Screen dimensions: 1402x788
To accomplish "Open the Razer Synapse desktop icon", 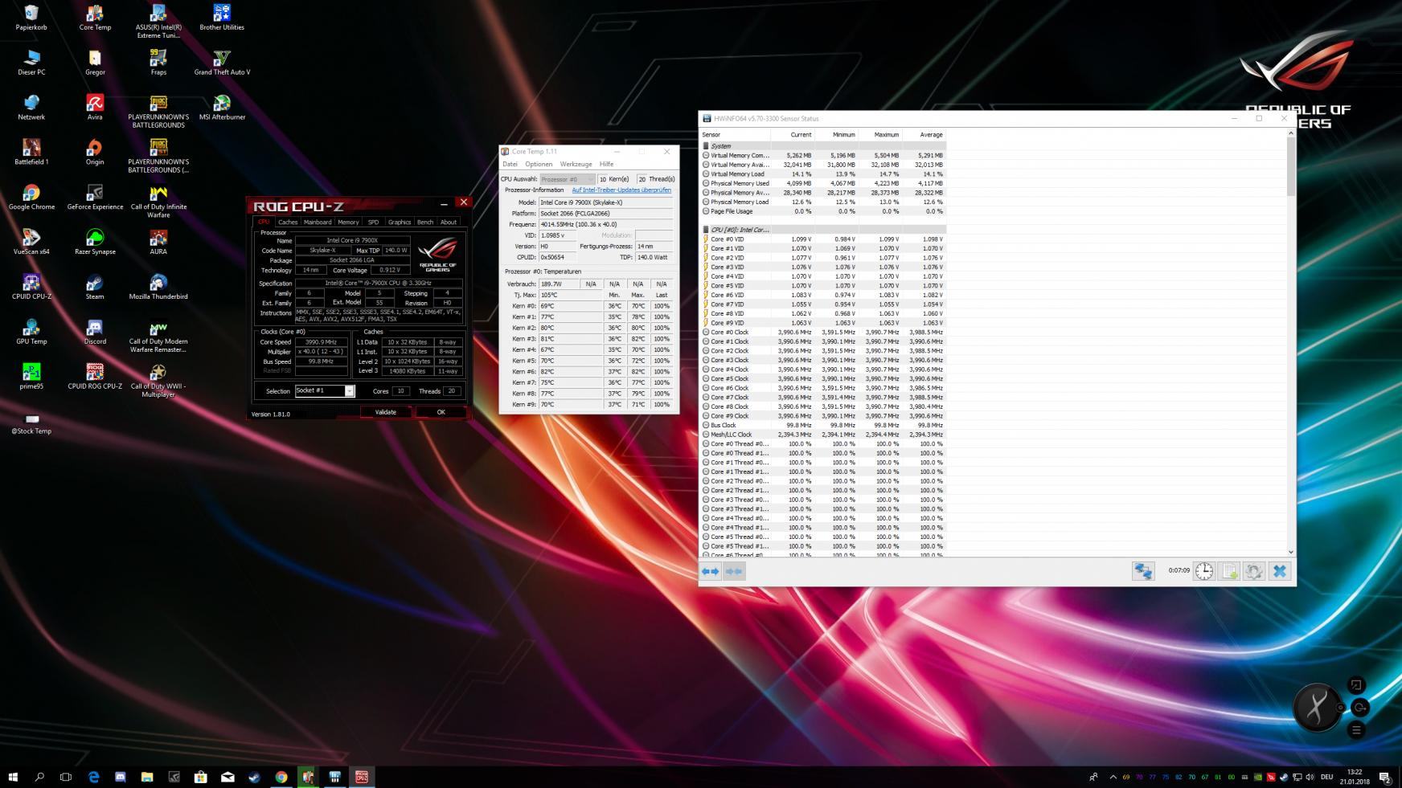I will (x=95, y=241).
